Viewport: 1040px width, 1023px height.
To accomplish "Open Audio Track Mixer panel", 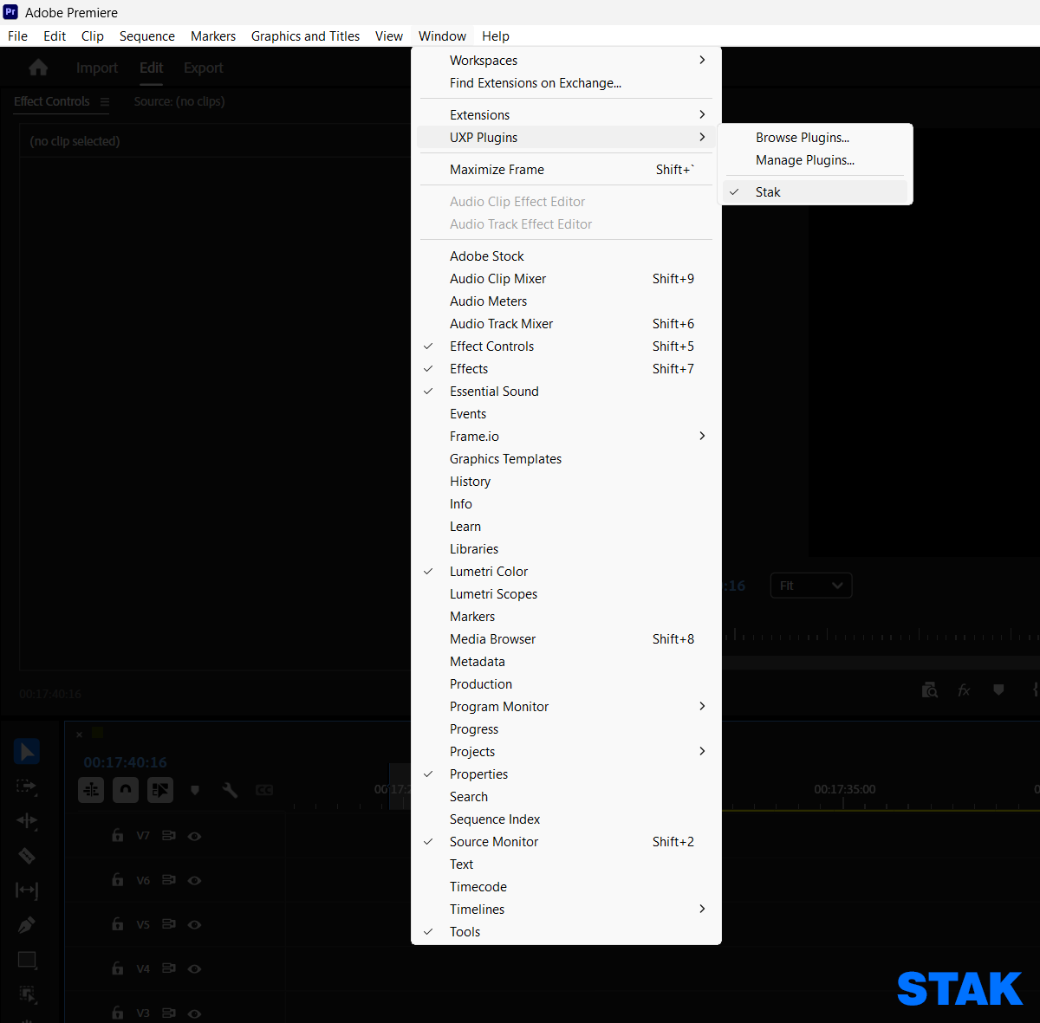I will pos(566,324).
